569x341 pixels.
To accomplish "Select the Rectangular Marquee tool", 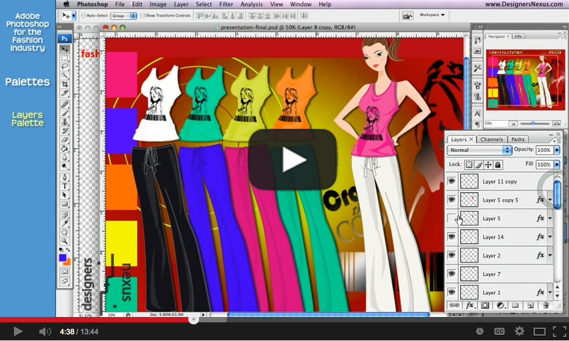I will tap(65, 58).
